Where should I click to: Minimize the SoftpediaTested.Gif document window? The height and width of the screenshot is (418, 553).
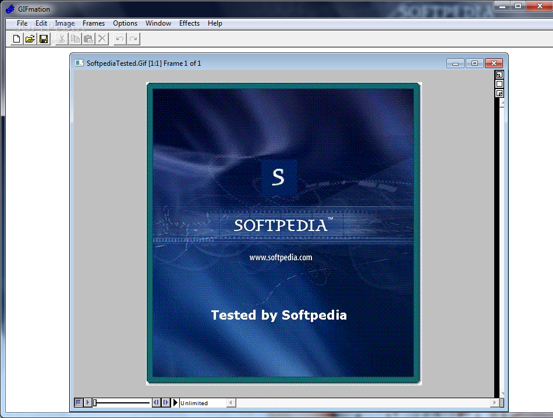[455, 63]
